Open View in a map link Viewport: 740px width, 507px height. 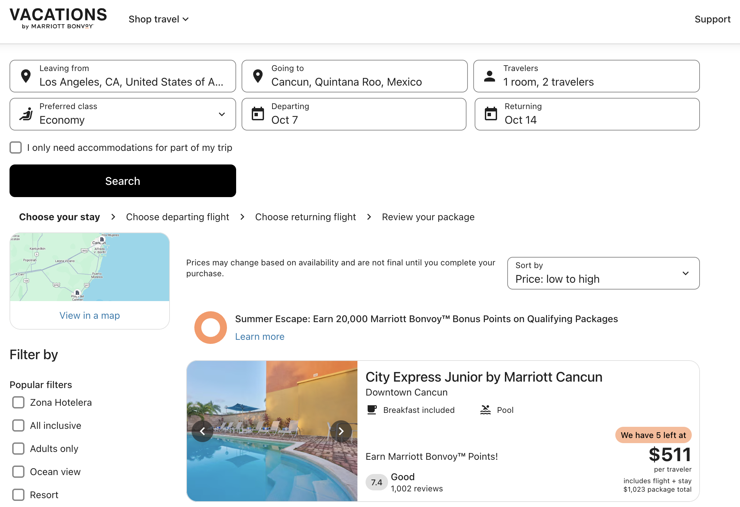(x=90, y=315)
